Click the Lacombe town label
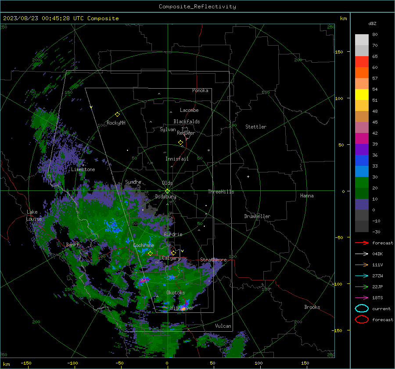This screenshot has width=395, height=369. (x=189, y=110)
